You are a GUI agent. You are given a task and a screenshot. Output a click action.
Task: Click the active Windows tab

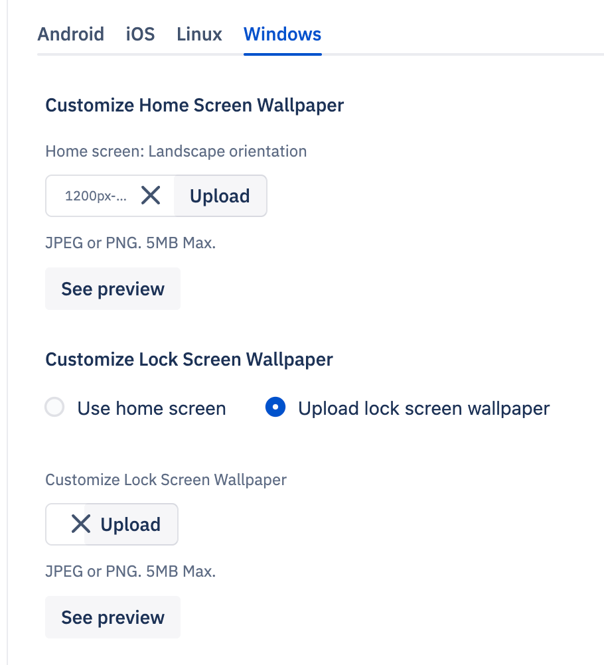point(282,35)
